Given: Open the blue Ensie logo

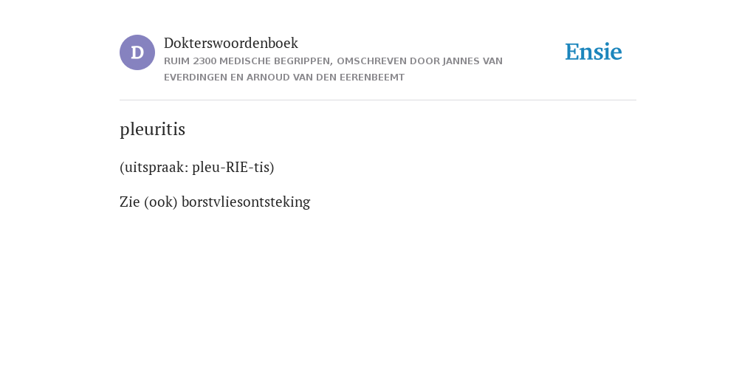Looking at the screenshot, I should point(594,52).
